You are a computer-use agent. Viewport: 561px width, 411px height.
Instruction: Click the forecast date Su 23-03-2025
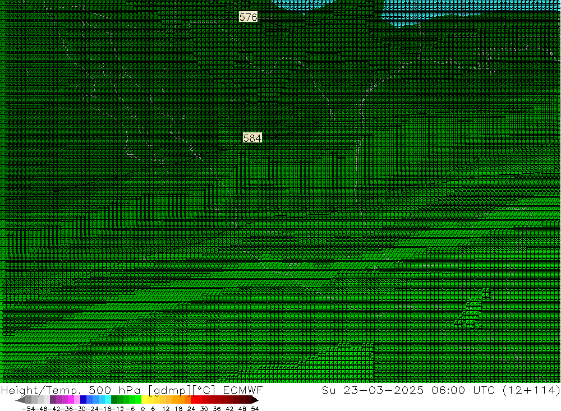coord(373,390)
